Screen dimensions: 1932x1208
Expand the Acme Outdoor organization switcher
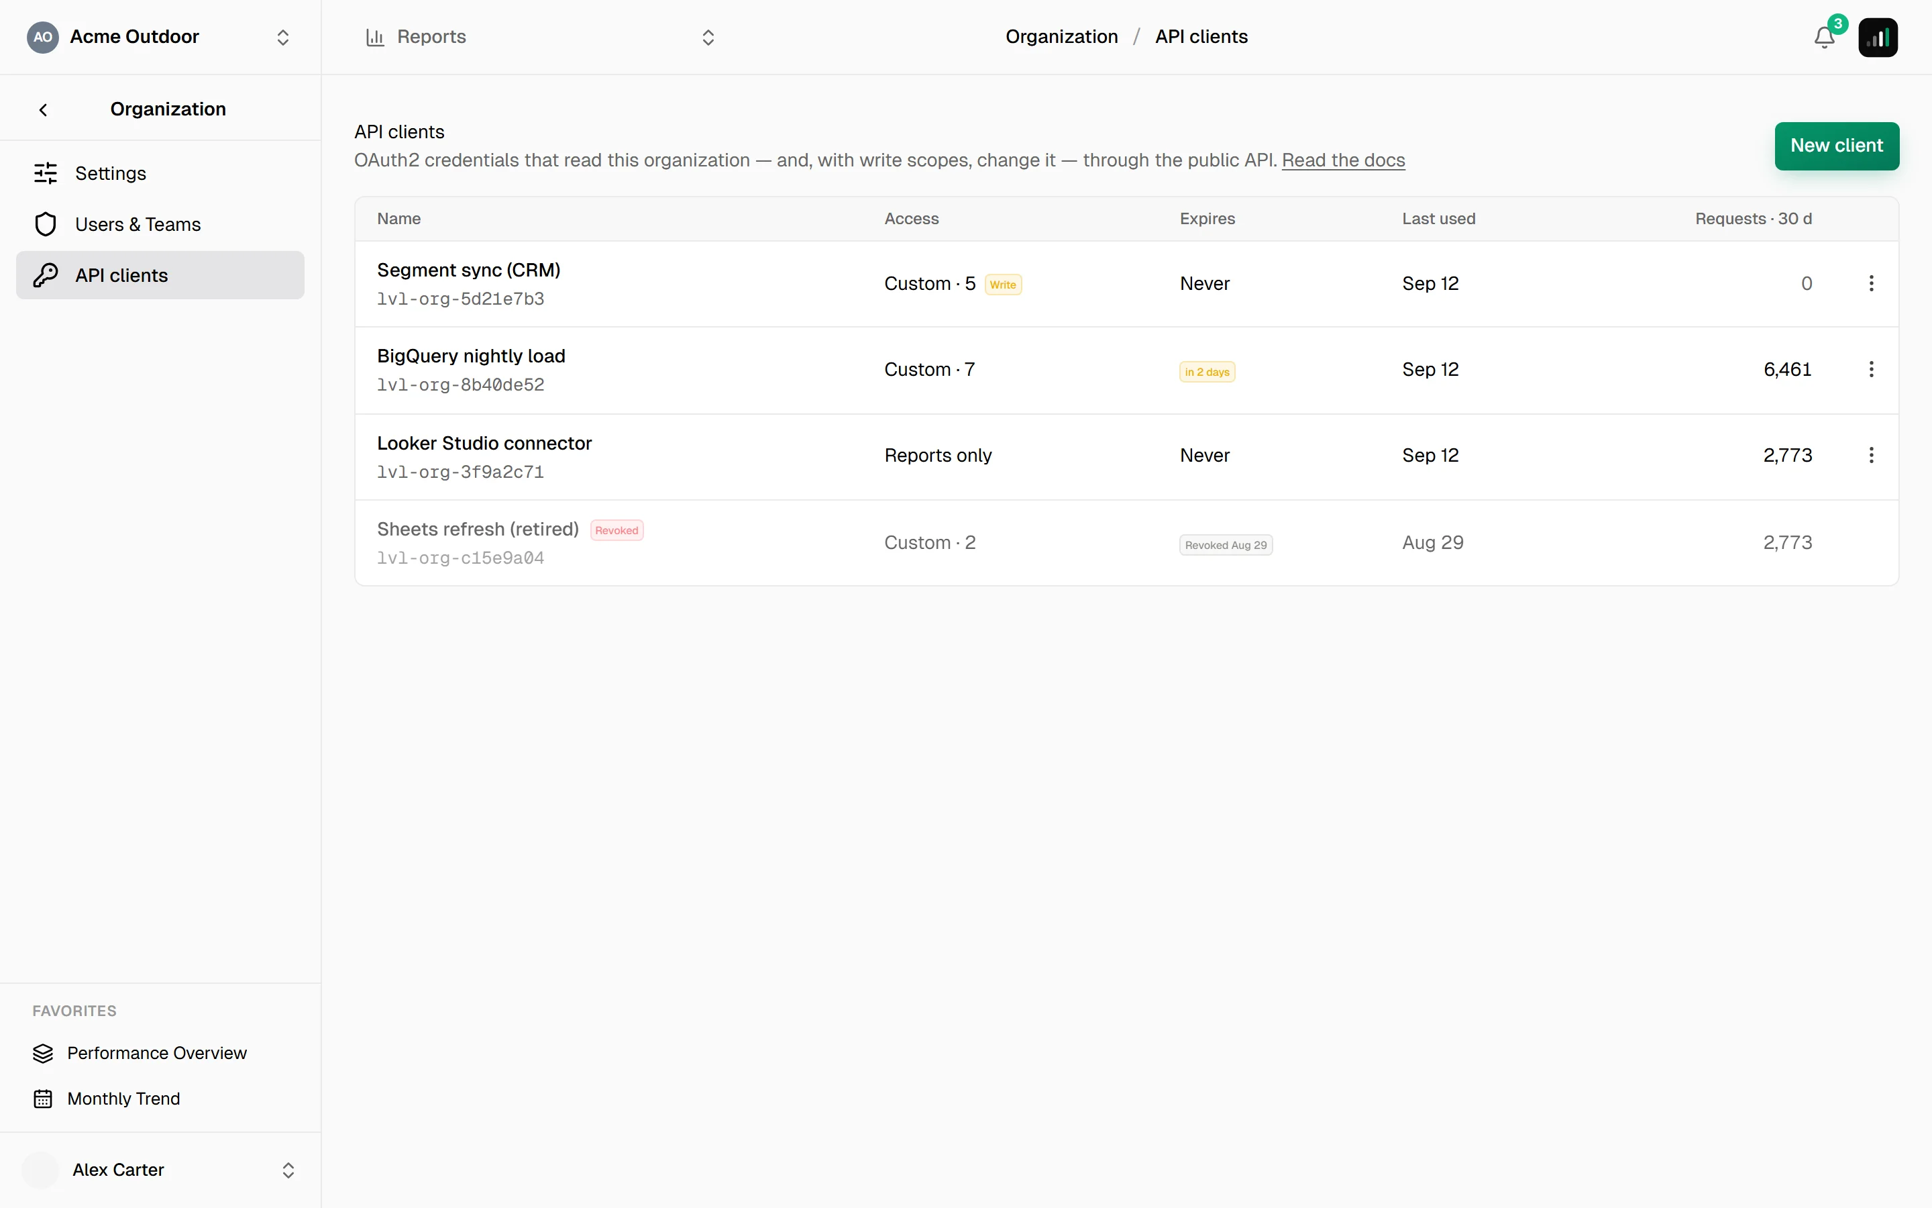282,38
